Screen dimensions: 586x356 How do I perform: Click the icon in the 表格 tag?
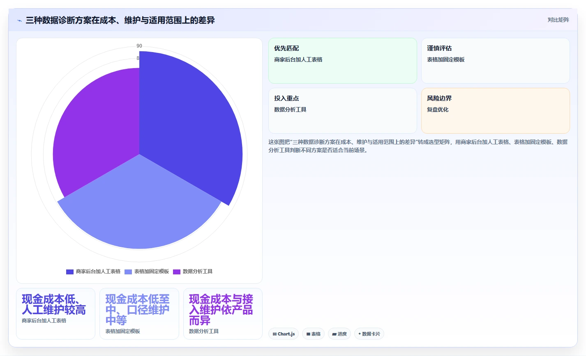(x=308, y=334)
